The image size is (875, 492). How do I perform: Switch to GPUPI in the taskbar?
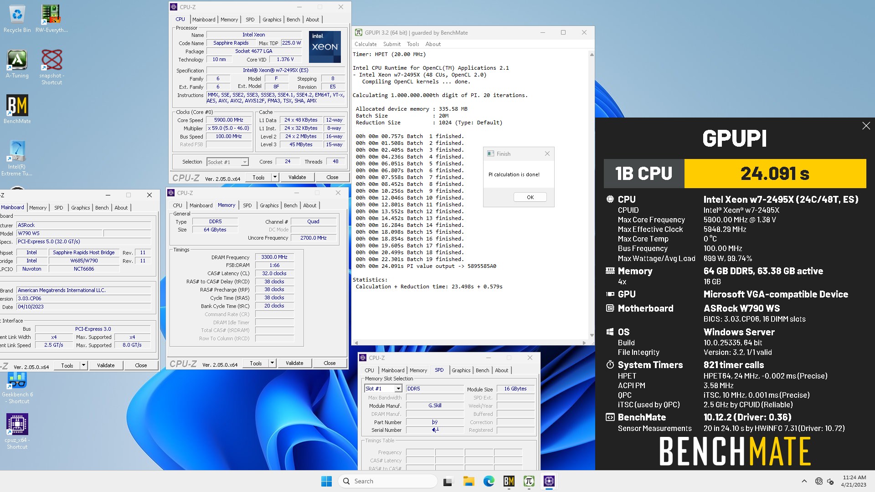pos(529,481)
